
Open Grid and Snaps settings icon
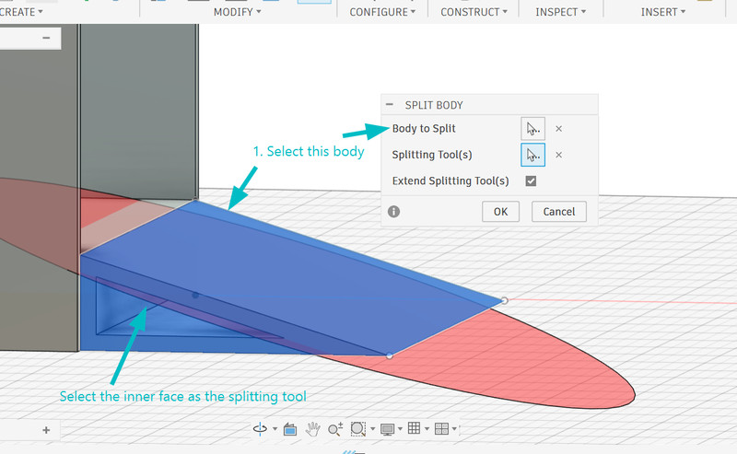coord(414,428)
